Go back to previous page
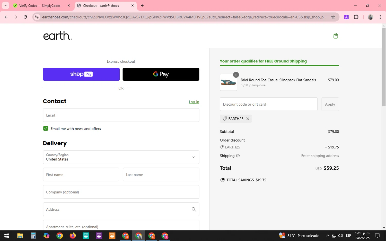Viewport: 386px width, 241px height. (6, 17)
